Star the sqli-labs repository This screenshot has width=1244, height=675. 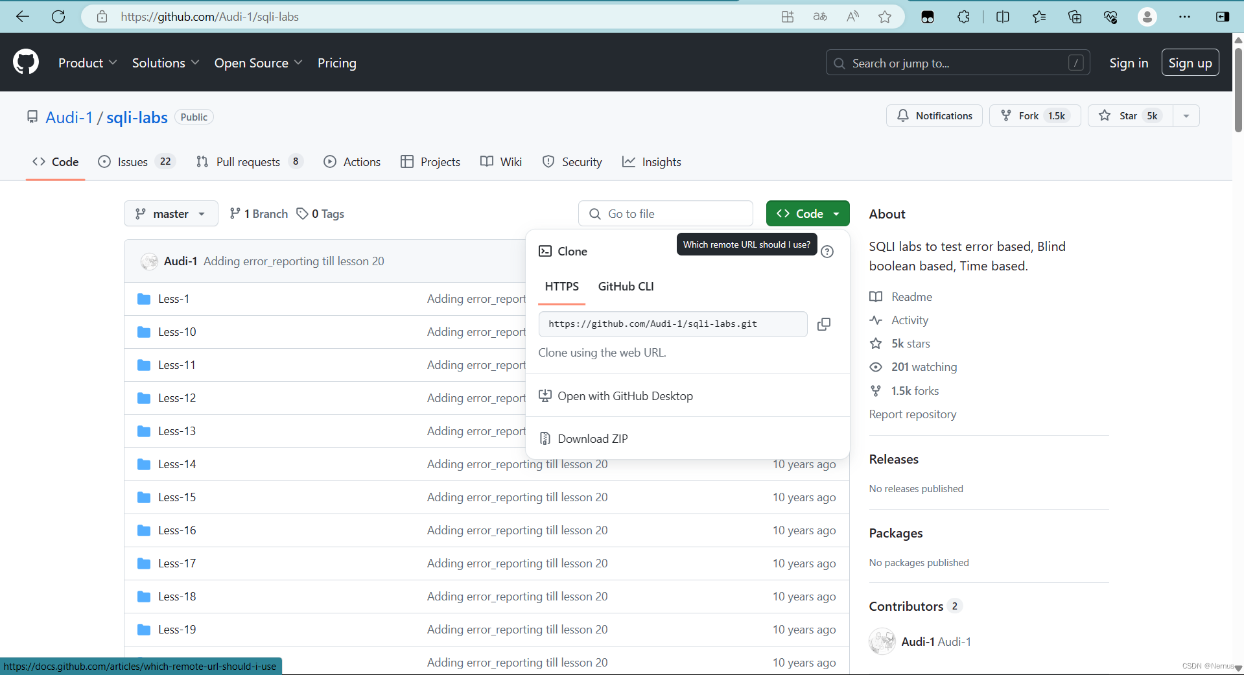pyautogui.click(x=1130, y=116)
